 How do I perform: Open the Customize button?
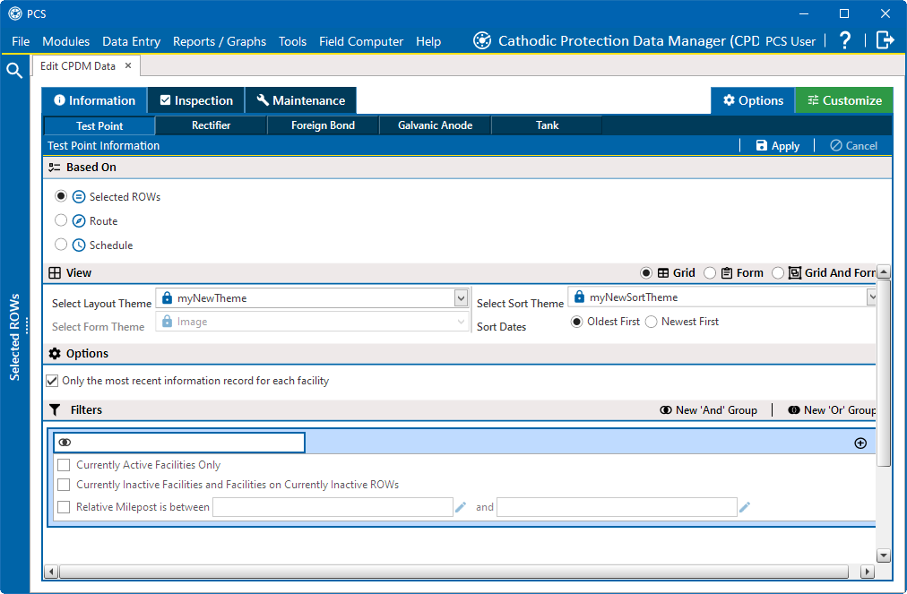click(843, 100)
